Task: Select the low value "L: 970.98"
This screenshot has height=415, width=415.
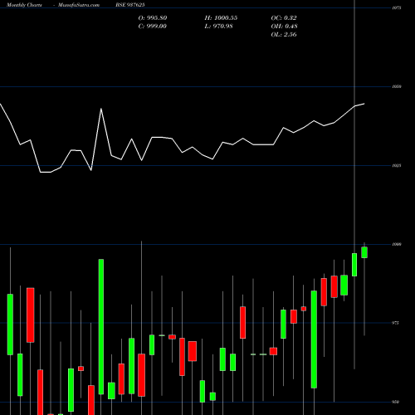Action: point(218,27)
